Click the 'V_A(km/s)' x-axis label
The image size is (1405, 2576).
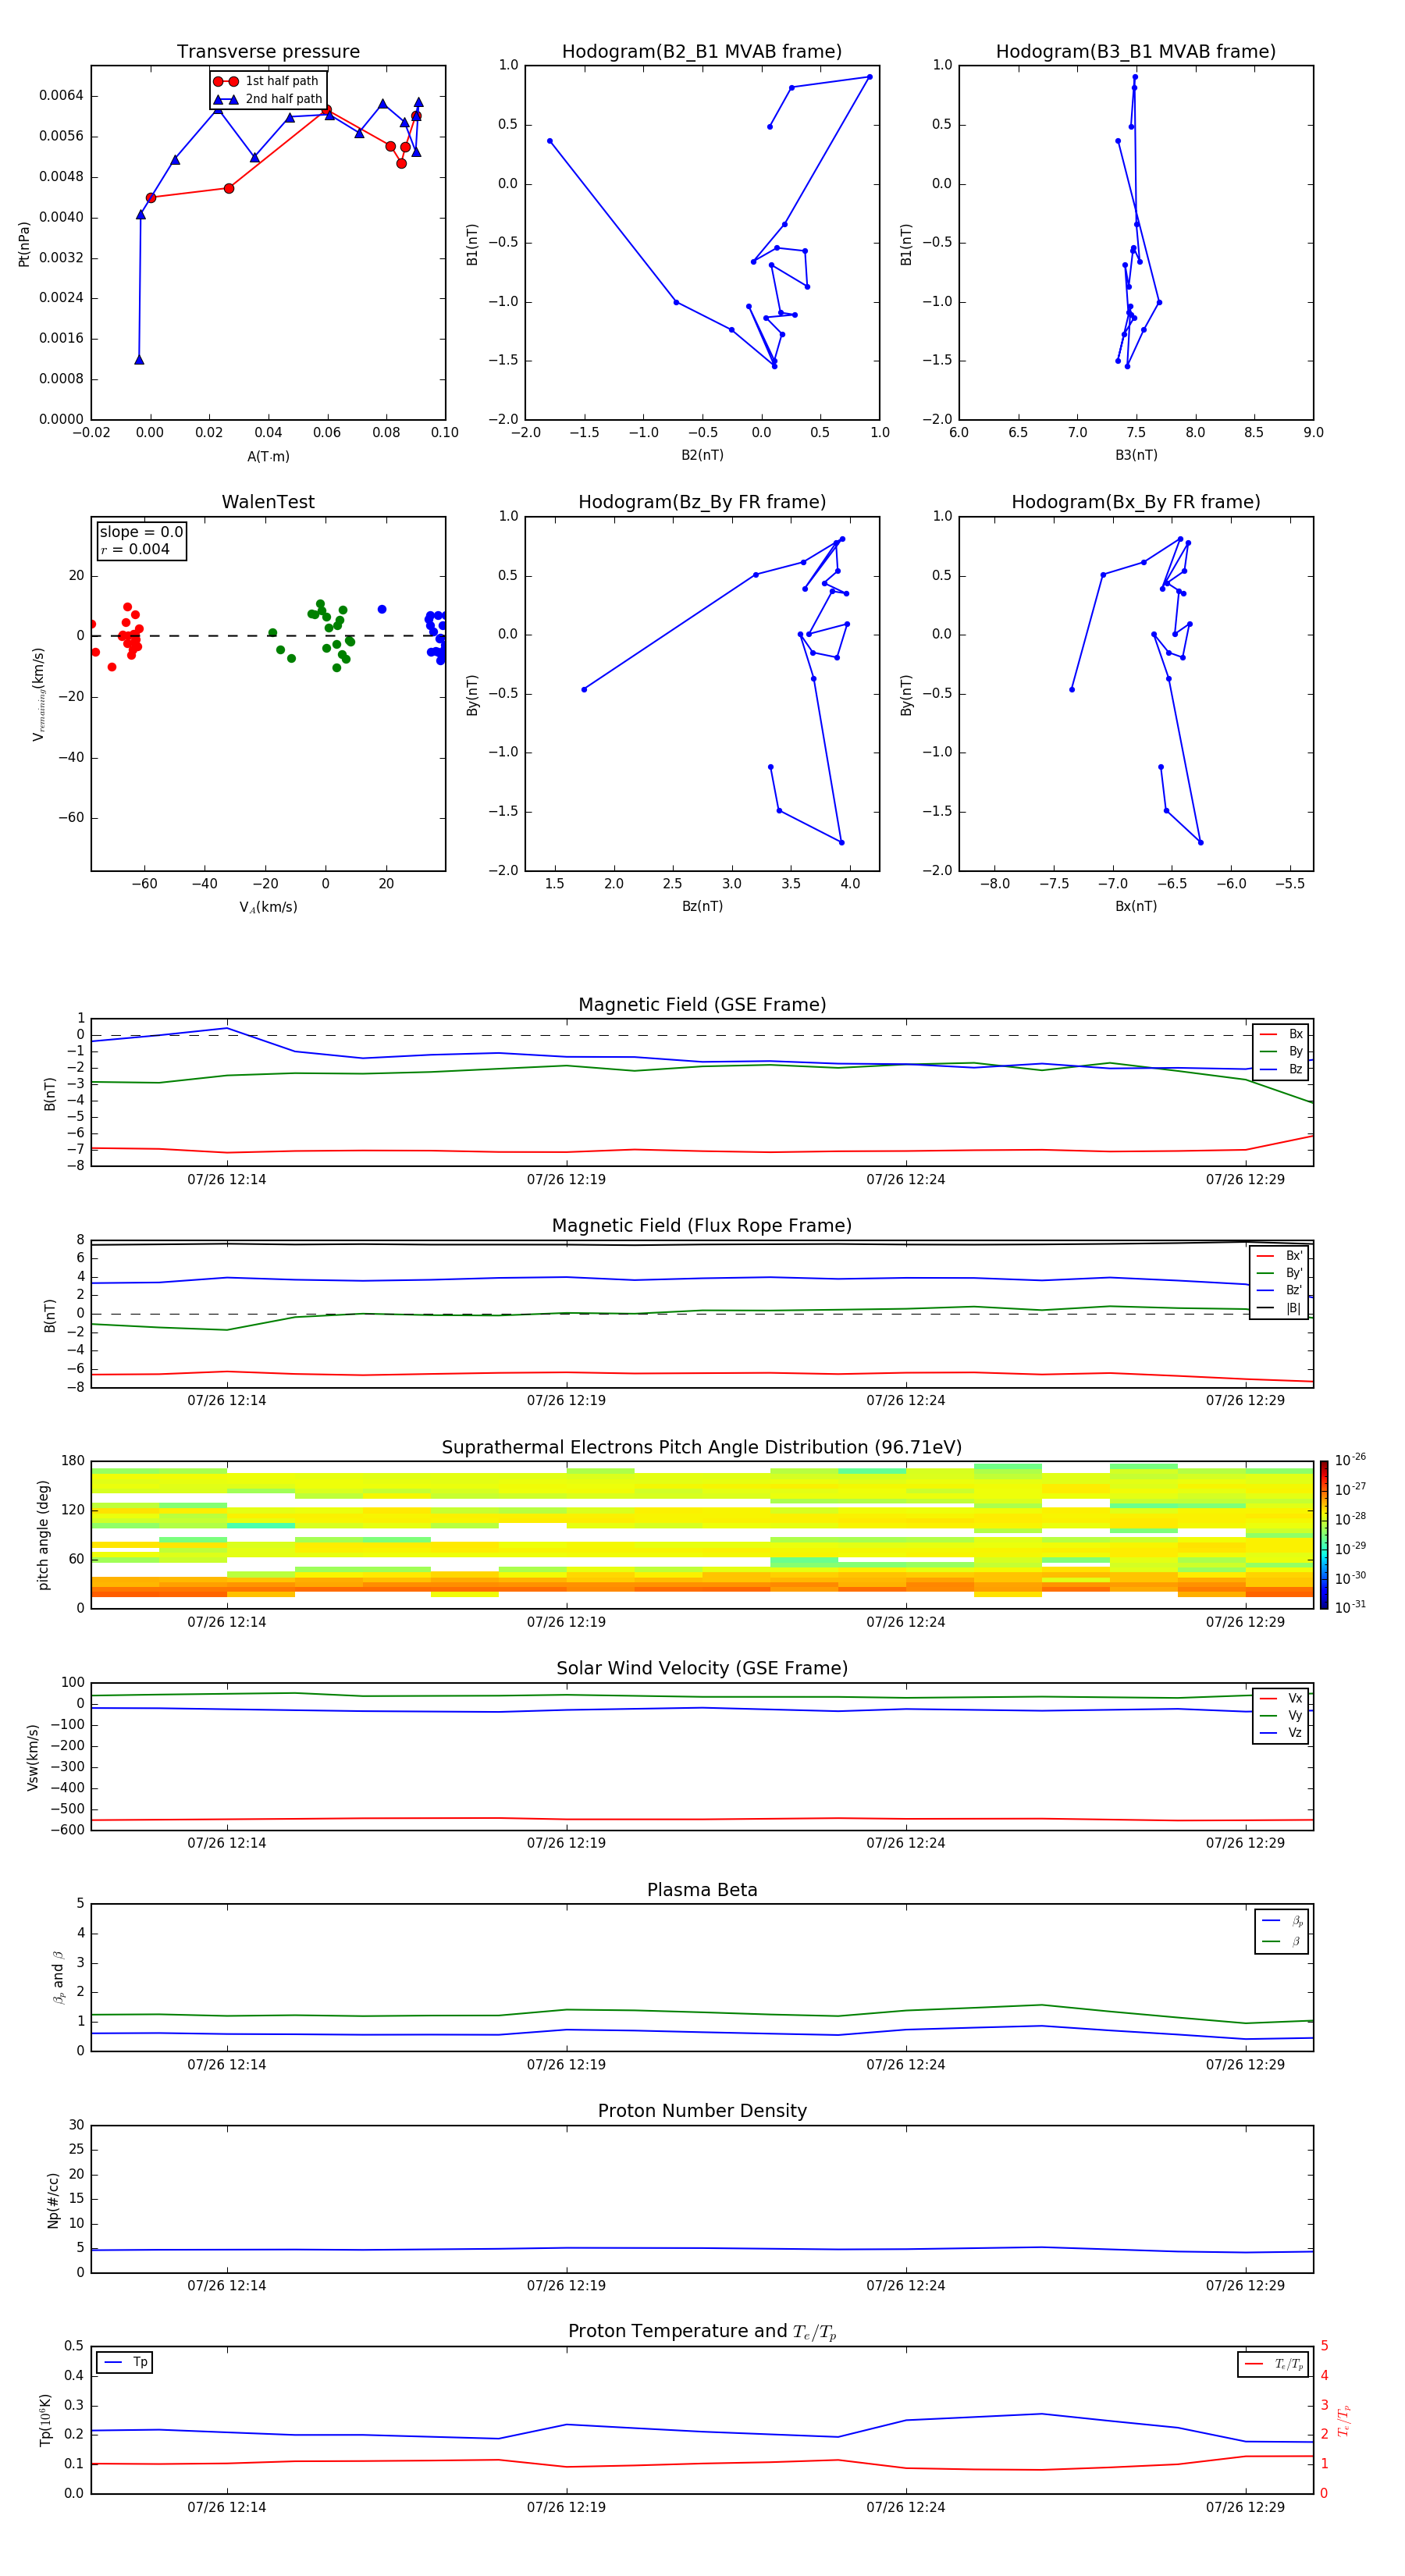click(268, 907)
